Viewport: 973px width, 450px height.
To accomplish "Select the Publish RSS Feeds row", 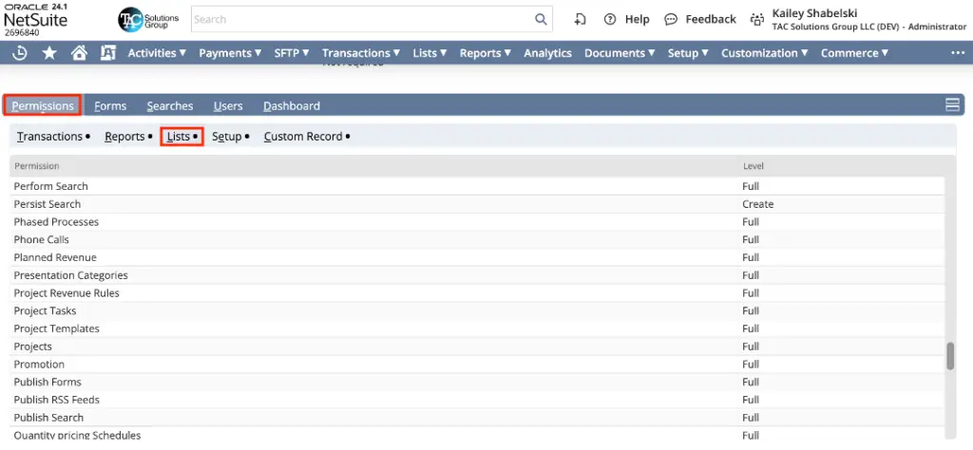I will [x=478, y=399].
